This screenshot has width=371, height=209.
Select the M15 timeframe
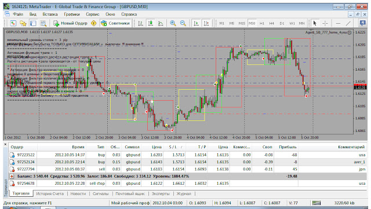coord(242,23)
